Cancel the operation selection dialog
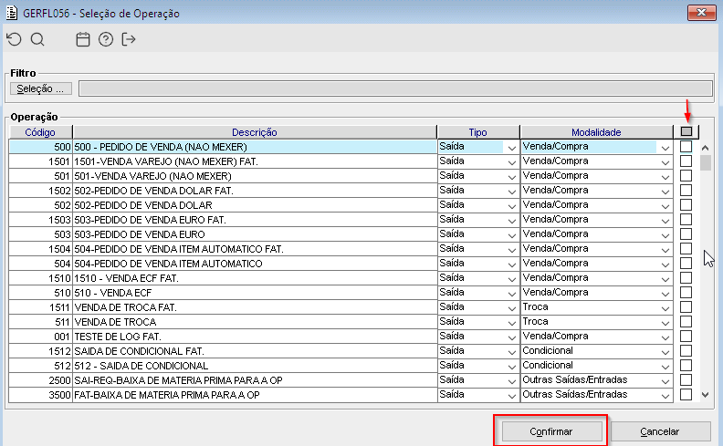 tap(660, 431)
